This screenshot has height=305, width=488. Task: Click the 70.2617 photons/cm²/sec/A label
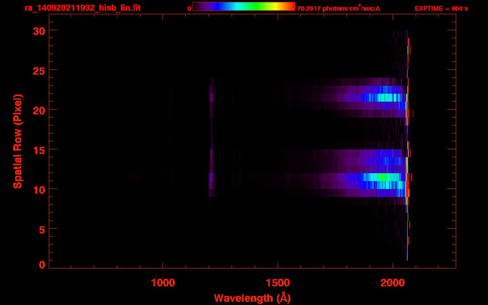pos(339,8)
